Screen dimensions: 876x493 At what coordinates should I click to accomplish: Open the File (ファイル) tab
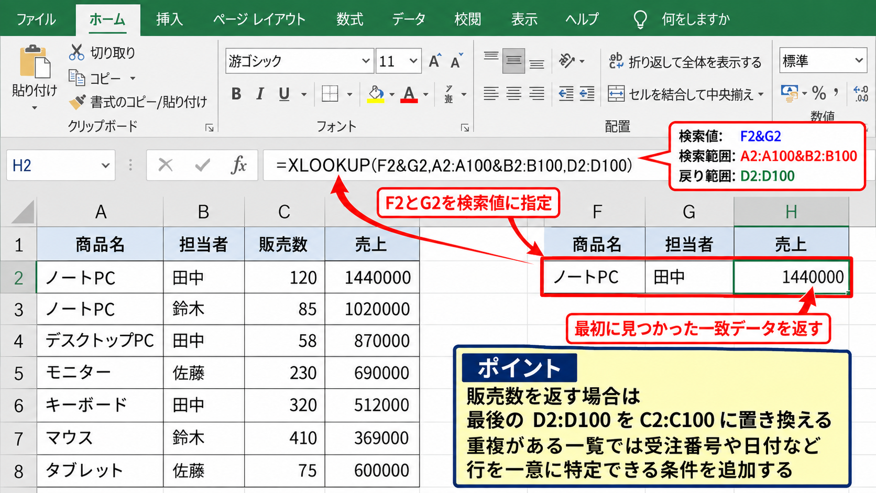tap(36, 19)
